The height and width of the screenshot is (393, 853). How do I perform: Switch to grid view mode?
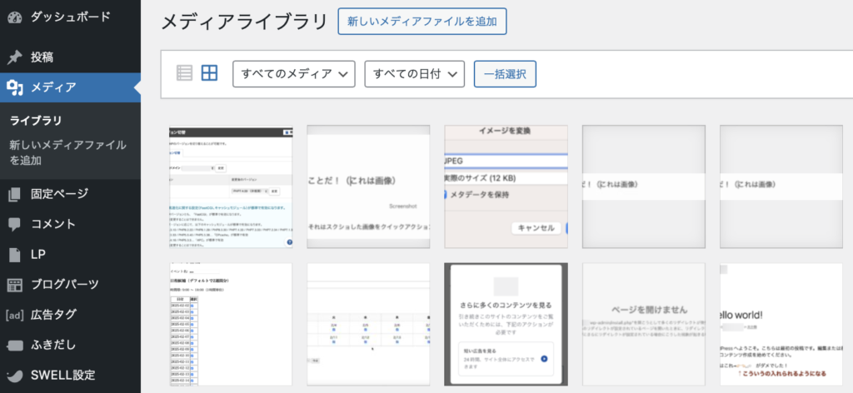[209, 73]
